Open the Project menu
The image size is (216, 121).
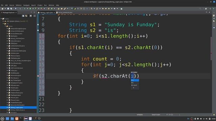pos(40,5)
